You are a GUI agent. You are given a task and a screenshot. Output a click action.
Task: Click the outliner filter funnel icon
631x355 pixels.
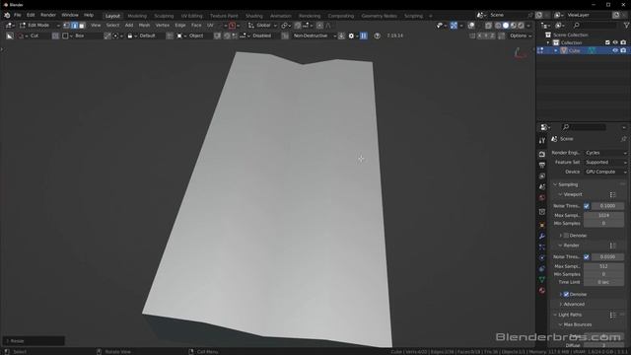[x=626, y=26]
